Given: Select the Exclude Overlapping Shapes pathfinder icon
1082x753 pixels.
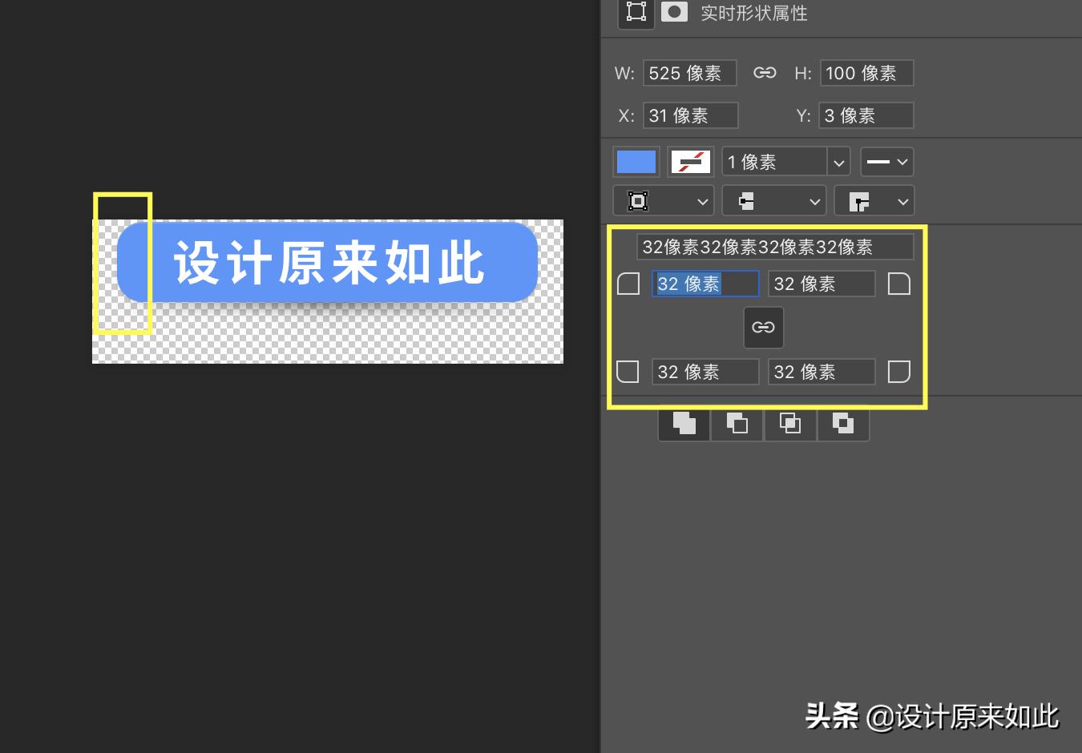Looking at the screenshot, I should click(843, 423).
